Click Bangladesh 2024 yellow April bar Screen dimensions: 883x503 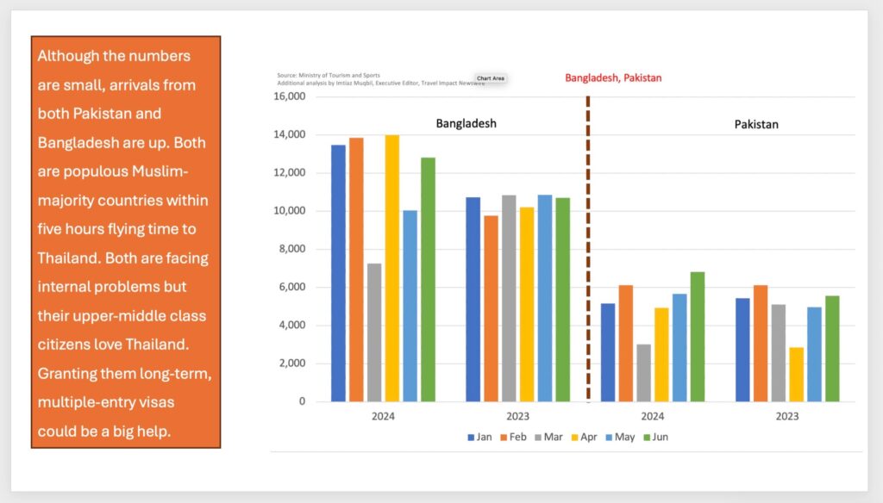point(392,269)
